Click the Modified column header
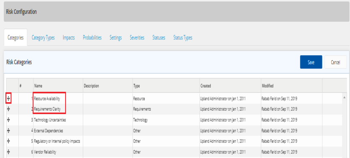The image size is (350, 158). [291, 86]
